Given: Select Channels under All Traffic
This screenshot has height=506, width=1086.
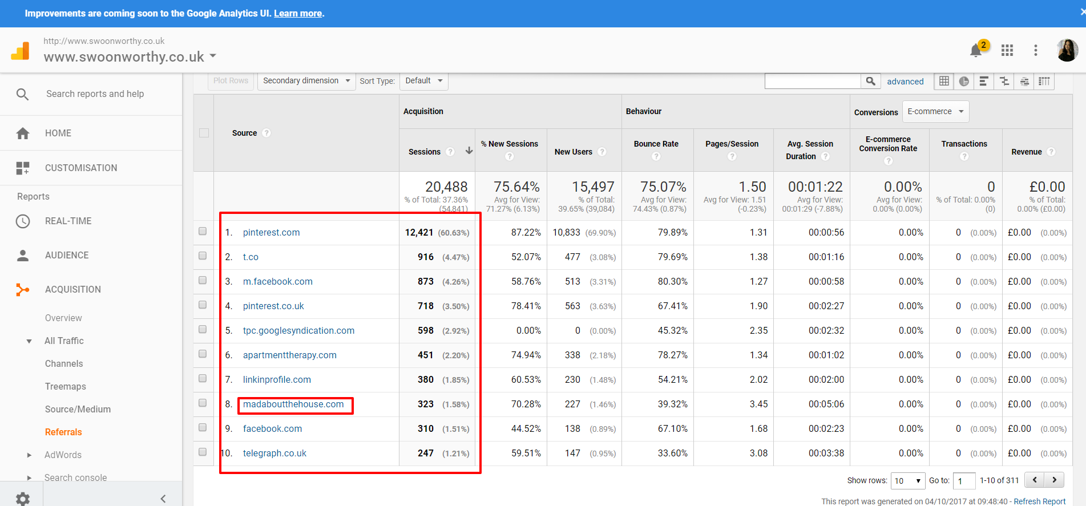Looking at the screenshot, I should tap(64, 363).
